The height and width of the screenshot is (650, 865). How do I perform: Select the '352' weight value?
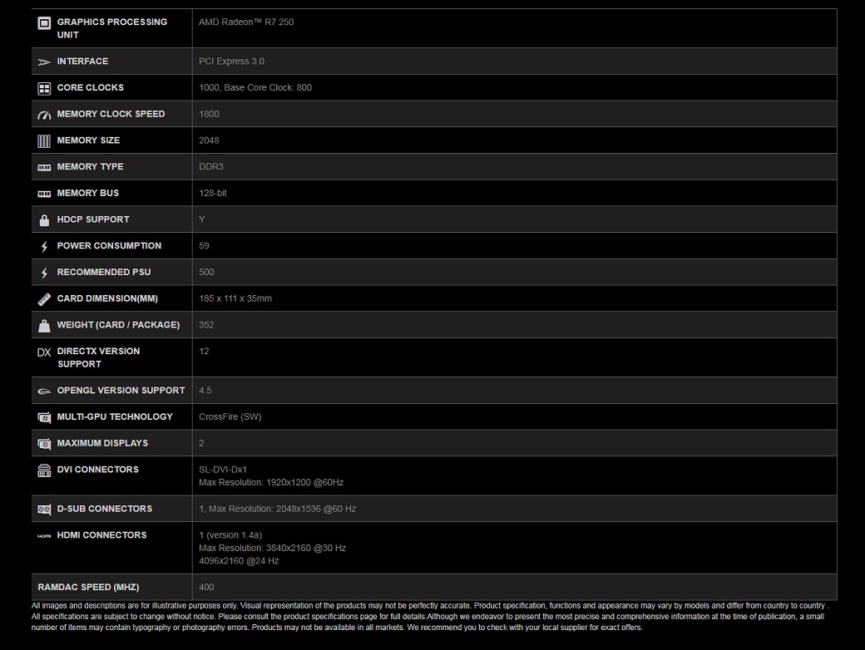pyautogui.click(x=206, y=325)
